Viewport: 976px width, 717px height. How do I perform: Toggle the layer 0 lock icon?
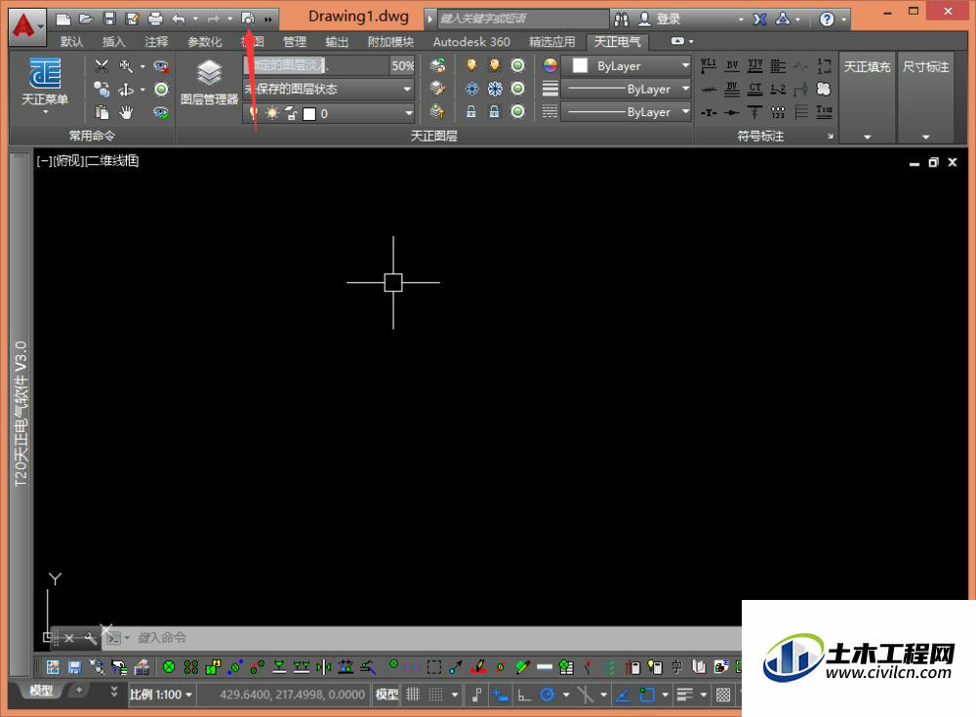click(291, 113)
